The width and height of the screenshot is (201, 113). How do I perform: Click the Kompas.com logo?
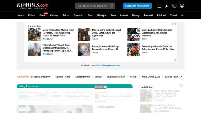point(33,6)
